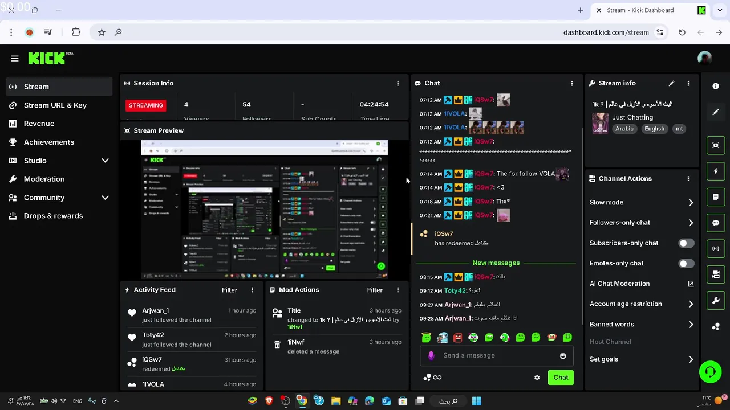
Task: Open Banned words arrow
Action: click(691, 325)
